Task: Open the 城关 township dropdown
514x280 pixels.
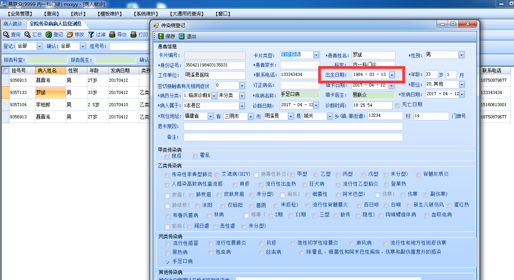Action: click(329, 116)
